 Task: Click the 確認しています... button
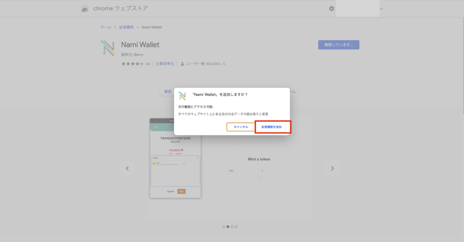[x=338, y=45]
